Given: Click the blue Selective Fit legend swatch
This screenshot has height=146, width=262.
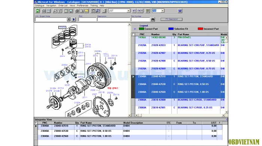Looking at the screenshot, I should pyautogui.click(x=171, y=29).
